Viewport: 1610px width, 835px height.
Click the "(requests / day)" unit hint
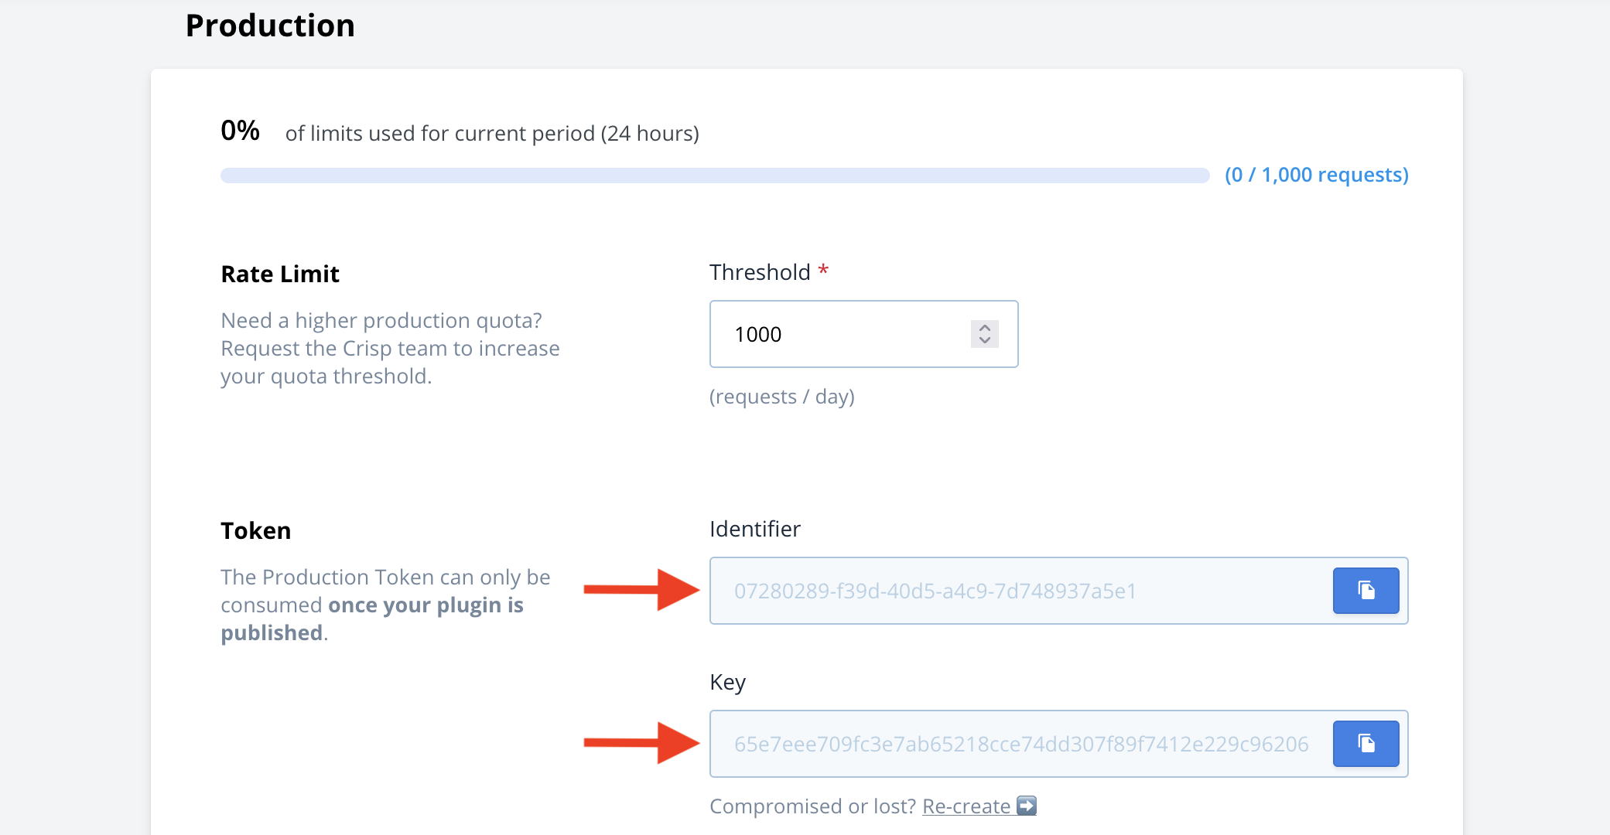[781, 397]
